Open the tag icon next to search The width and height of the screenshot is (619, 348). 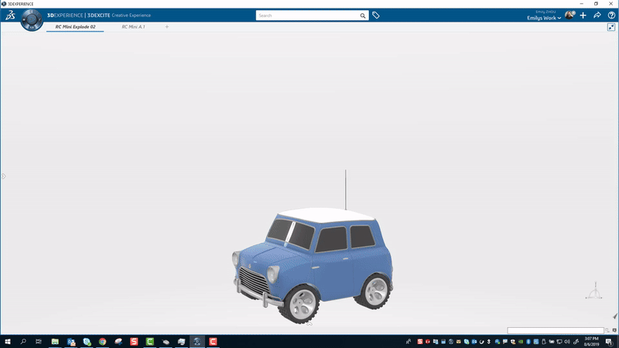(376, 15)
